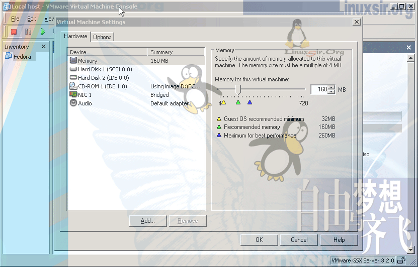The image size is (418, 267).
Task: Click the Suspend (pause) toolbar button
Action: [28, 32]
